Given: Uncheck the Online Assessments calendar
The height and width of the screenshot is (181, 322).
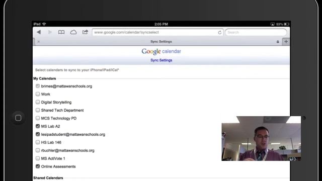Looking at the screenshot, I should [x=38, y=166].
